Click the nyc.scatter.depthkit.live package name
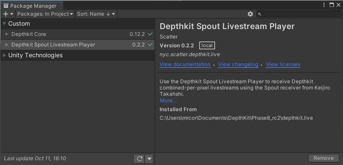The image size is (343, 165). pos(190,54)
